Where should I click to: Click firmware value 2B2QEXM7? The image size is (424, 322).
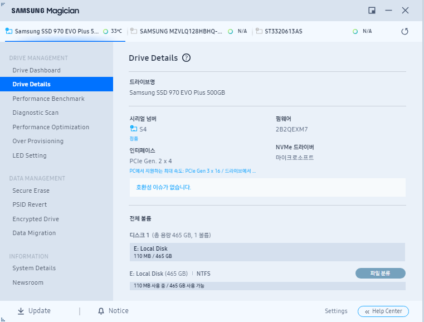291,129
